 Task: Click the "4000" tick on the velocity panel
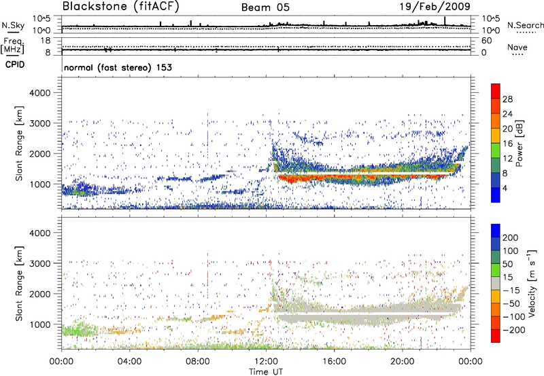click(39, 233)
